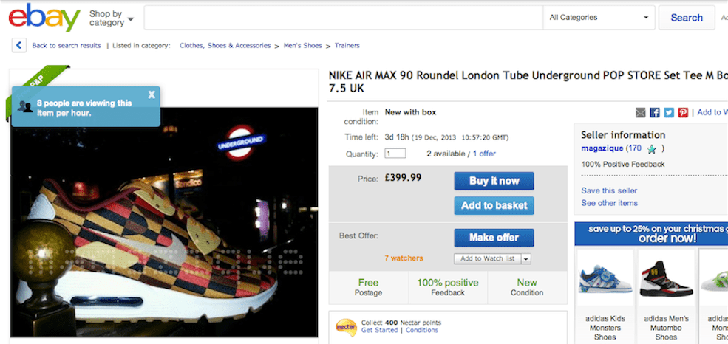Click the Quantity input field
This screenshot has width=728, height=344.
pyautogui.click(x=395, y=154)
